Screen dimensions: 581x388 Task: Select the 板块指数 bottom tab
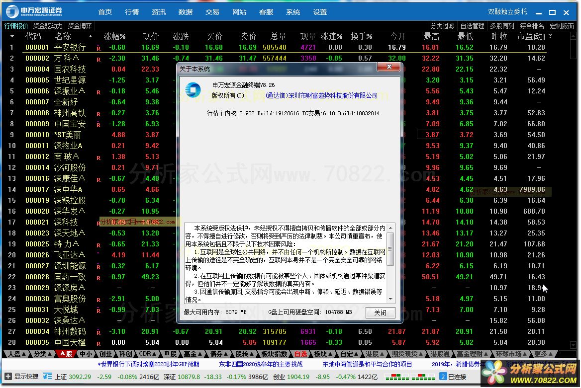(274, 354)
